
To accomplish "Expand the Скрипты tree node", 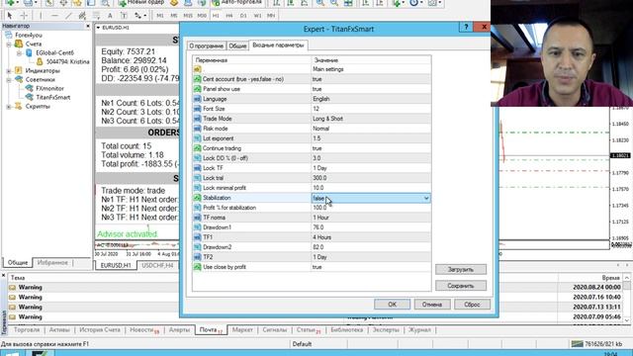I will [x=9, y=106].
